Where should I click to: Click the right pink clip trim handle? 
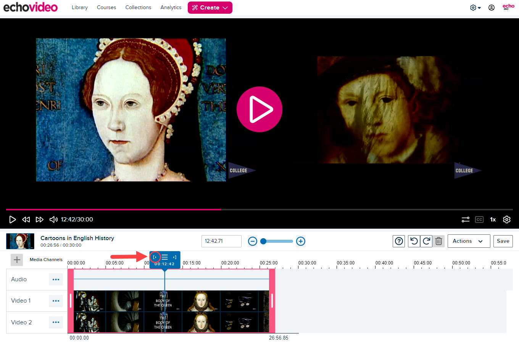pyautogui.click(x=272, y=301)
